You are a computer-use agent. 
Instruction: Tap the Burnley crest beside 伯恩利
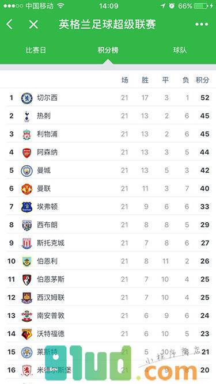pyautogui.click(x=26, y=261)
